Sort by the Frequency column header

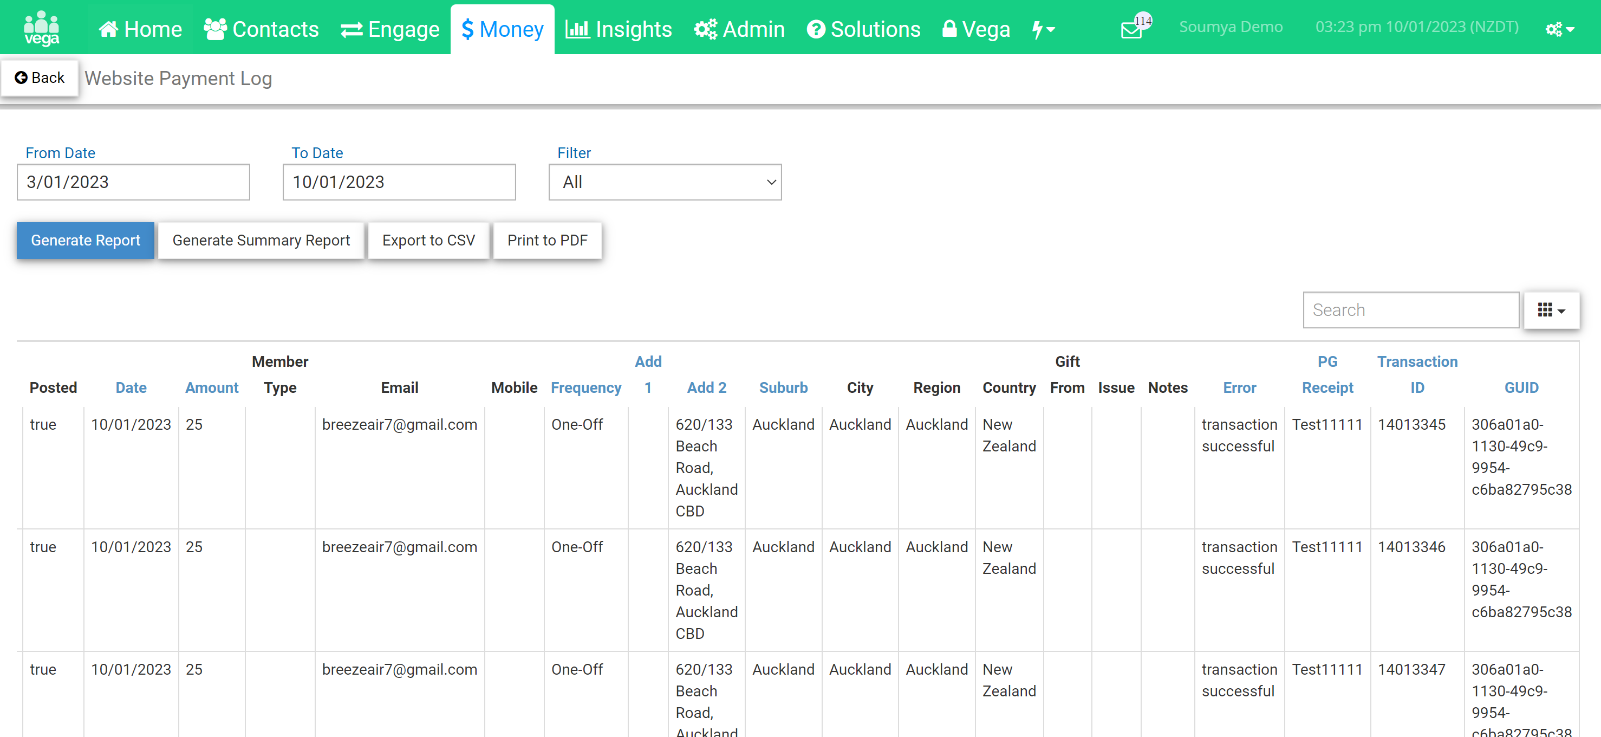click(586, 388)
